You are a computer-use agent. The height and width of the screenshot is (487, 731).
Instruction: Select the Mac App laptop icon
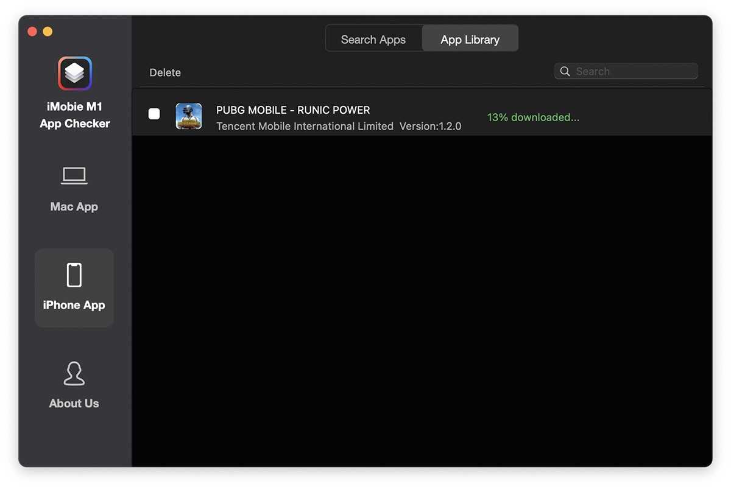point(74,176)
